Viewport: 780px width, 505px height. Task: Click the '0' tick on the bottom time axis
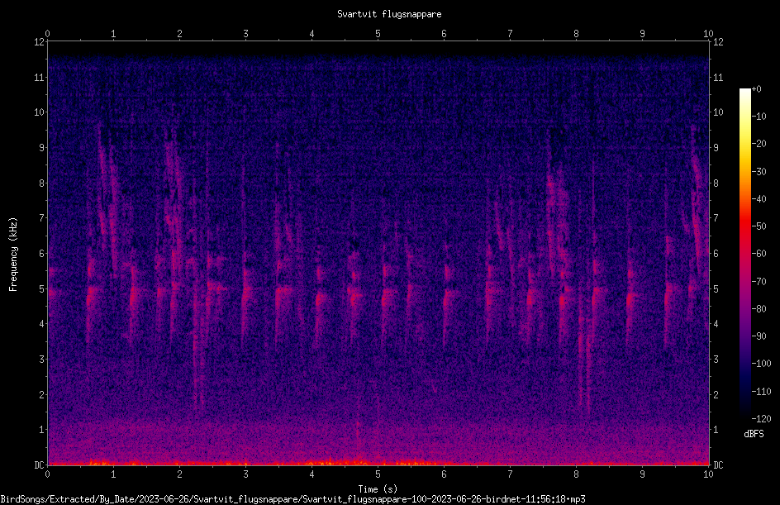pos(47,474)
